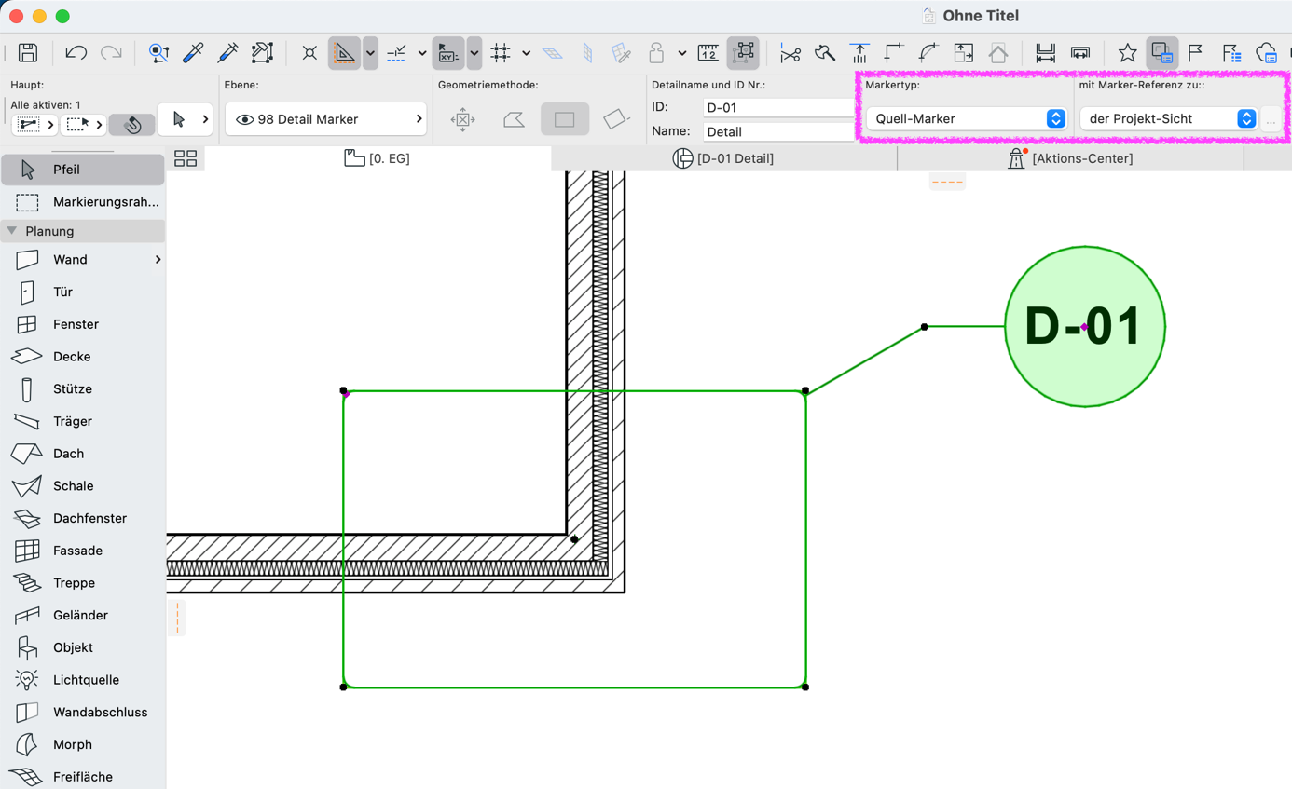This screenshot has height=789, width=1292.
Task: Switch to the [0. EG] tab
Action: pyautogui.click(x=378, y=158)
